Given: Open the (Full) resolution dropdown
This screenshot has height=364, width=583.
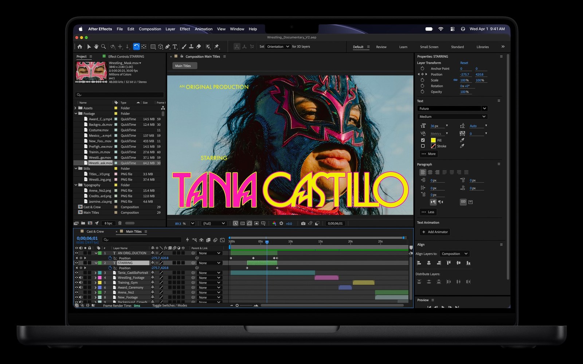Looking at the screenshot, I should 214,223.
